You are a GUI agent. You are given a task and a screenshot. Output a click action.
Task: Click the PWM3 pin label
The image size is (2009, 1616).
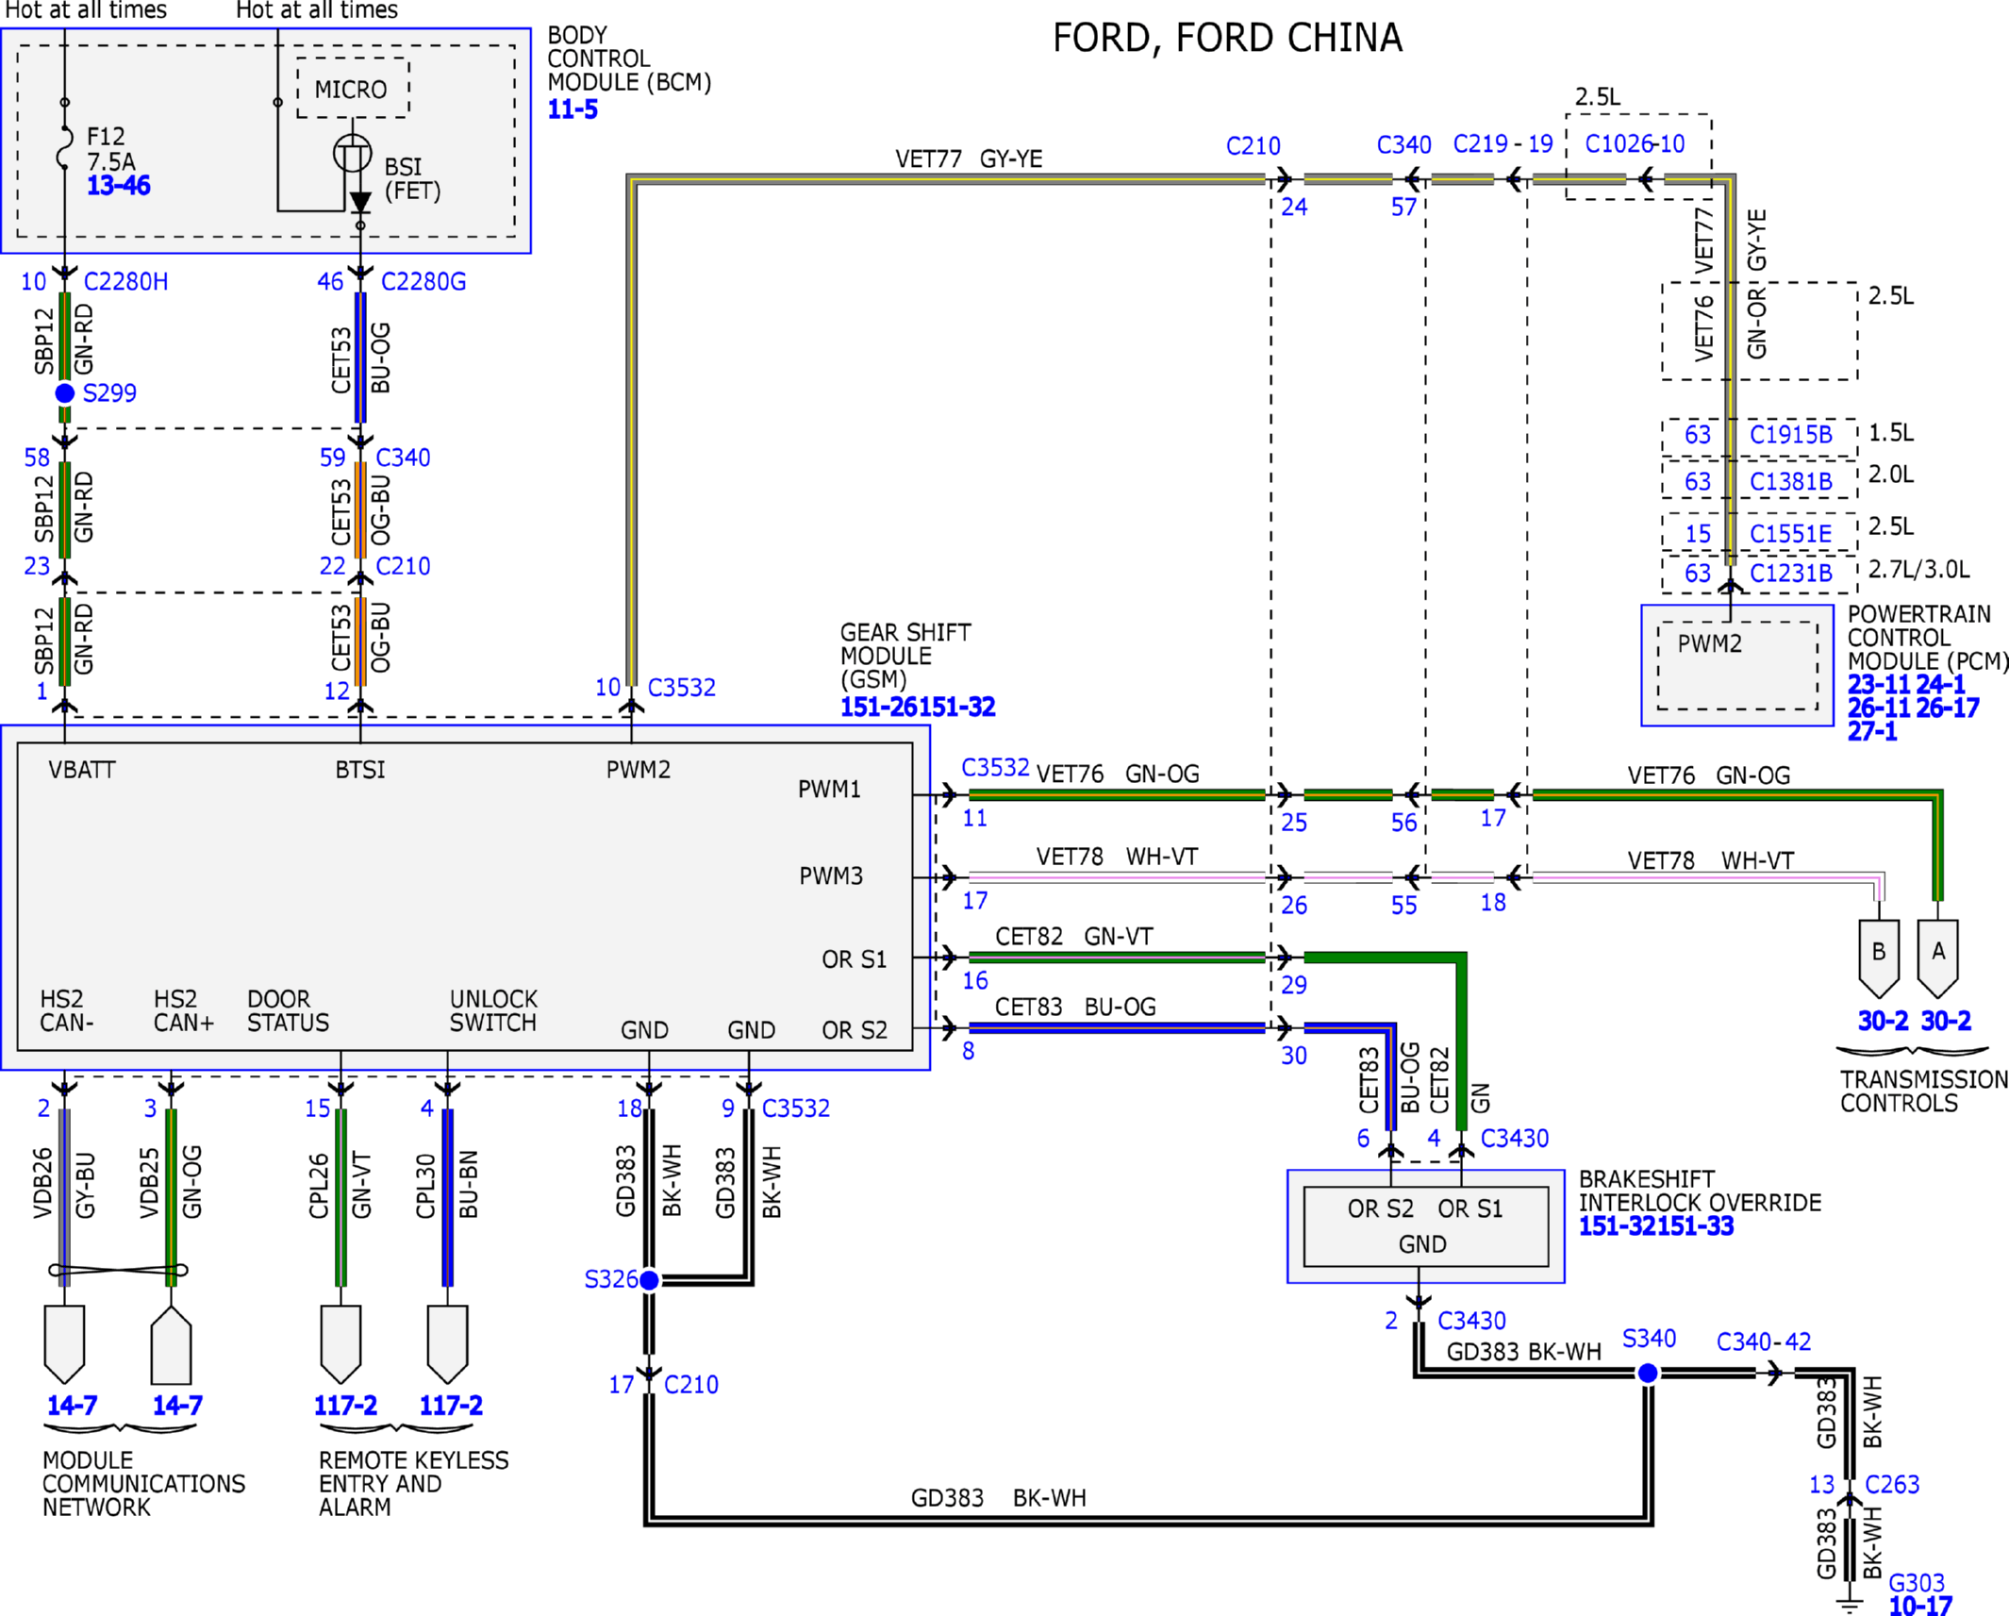[831, 875]
